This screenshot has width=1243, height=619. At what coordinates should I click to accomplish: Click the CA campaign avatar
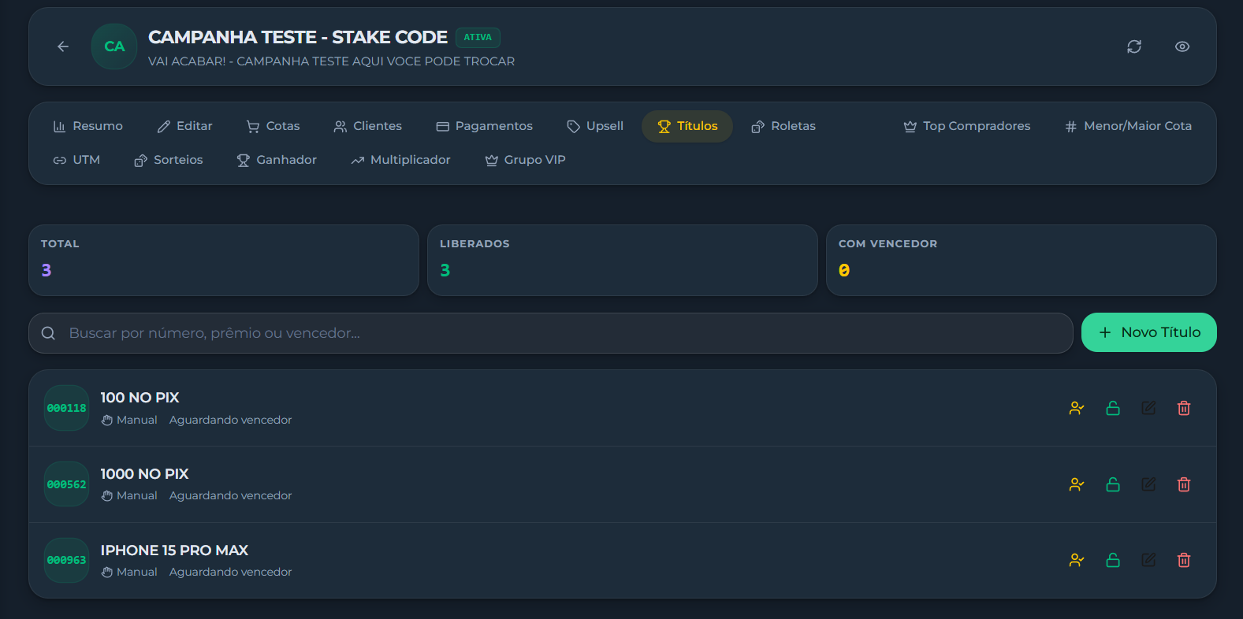(114, 46)
